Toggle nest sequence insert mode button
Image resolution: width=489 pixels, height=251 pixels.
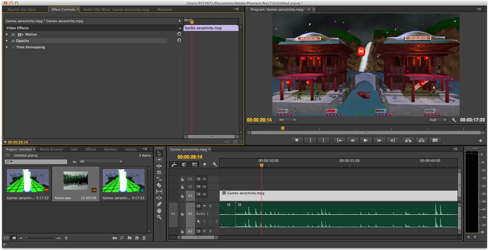(x=174, y=164)
